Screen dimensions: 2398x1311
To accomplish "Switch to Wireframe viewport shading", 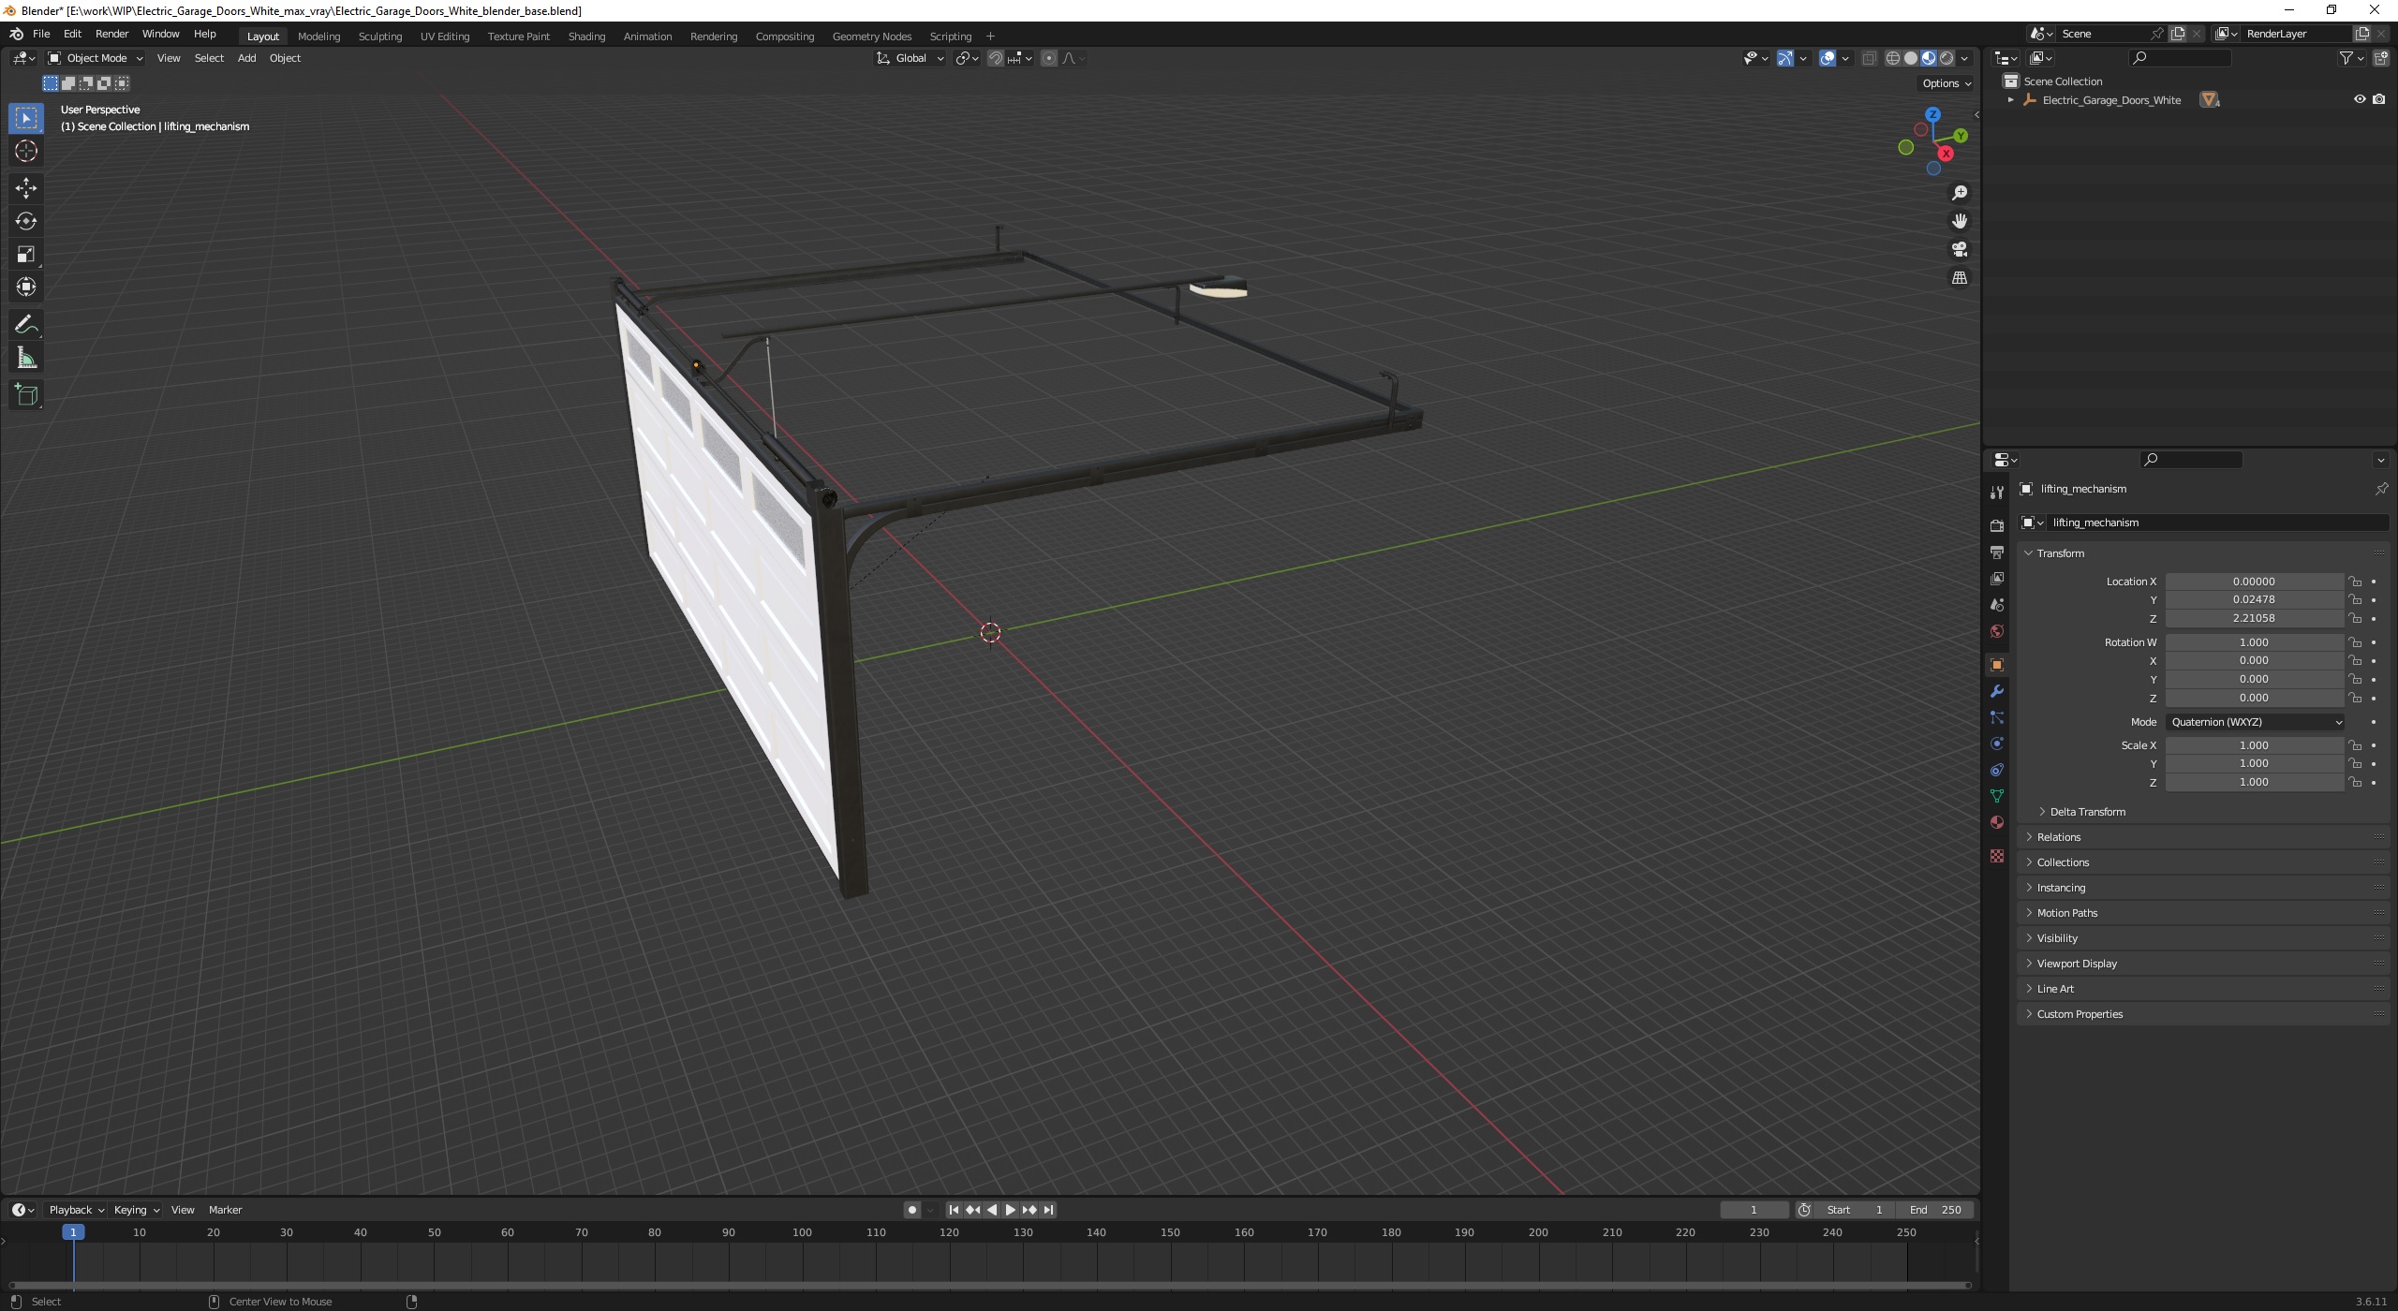I will tap(1893, 58).
